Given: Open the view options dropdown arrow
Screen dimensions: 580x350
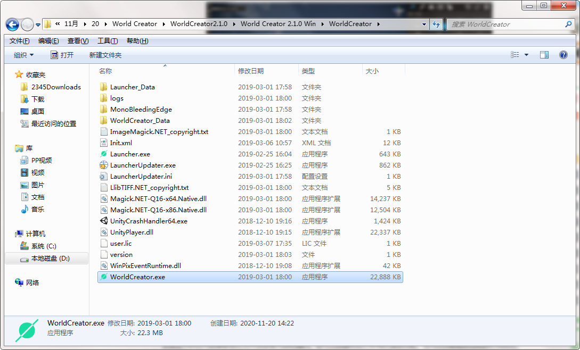Looking at the screenshot, I should click(x=526, y=55).
